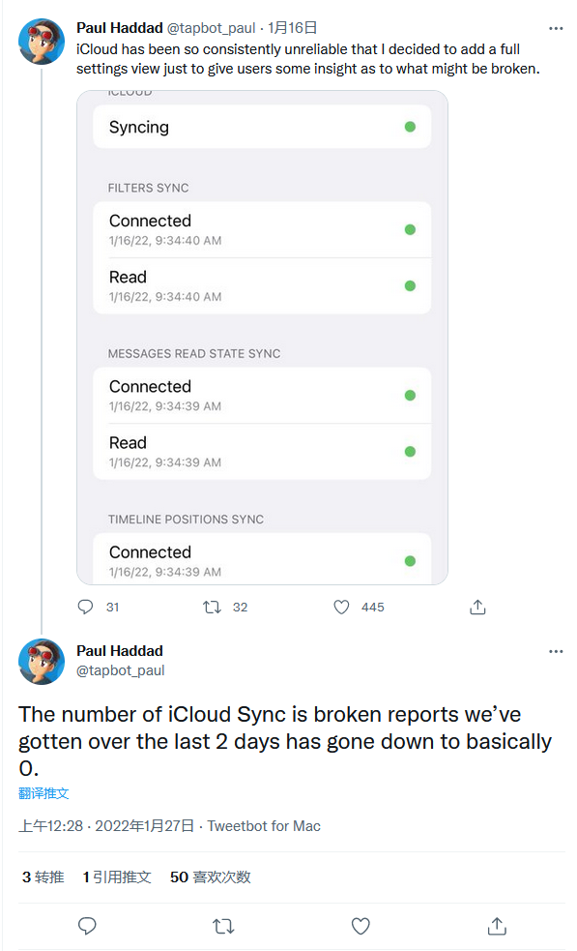Click the 1月16日 date of the first tweet
Image resolution: width=577 pixels, height=951 pixels.
pos(292,28)
